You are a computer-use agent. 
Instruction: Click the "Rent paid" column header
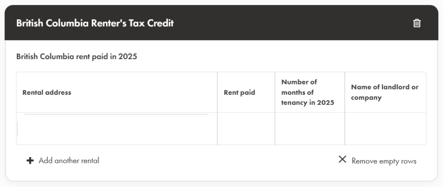pyautogui.click(x=239, y=92)
